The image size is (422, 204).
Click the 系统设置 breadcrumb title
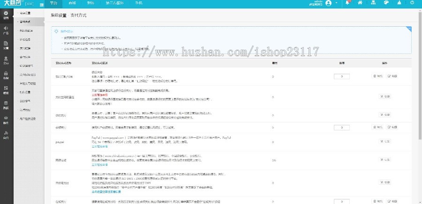59,15
